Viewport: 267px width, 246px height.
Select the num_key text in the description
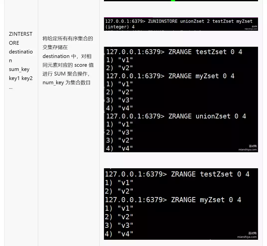[x=53, y=82]
